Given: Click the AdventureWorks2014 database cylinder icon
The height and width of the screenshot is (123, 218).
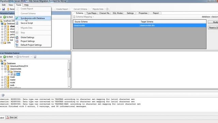Looking at the screenshot, I should click(x=8, y=66).
